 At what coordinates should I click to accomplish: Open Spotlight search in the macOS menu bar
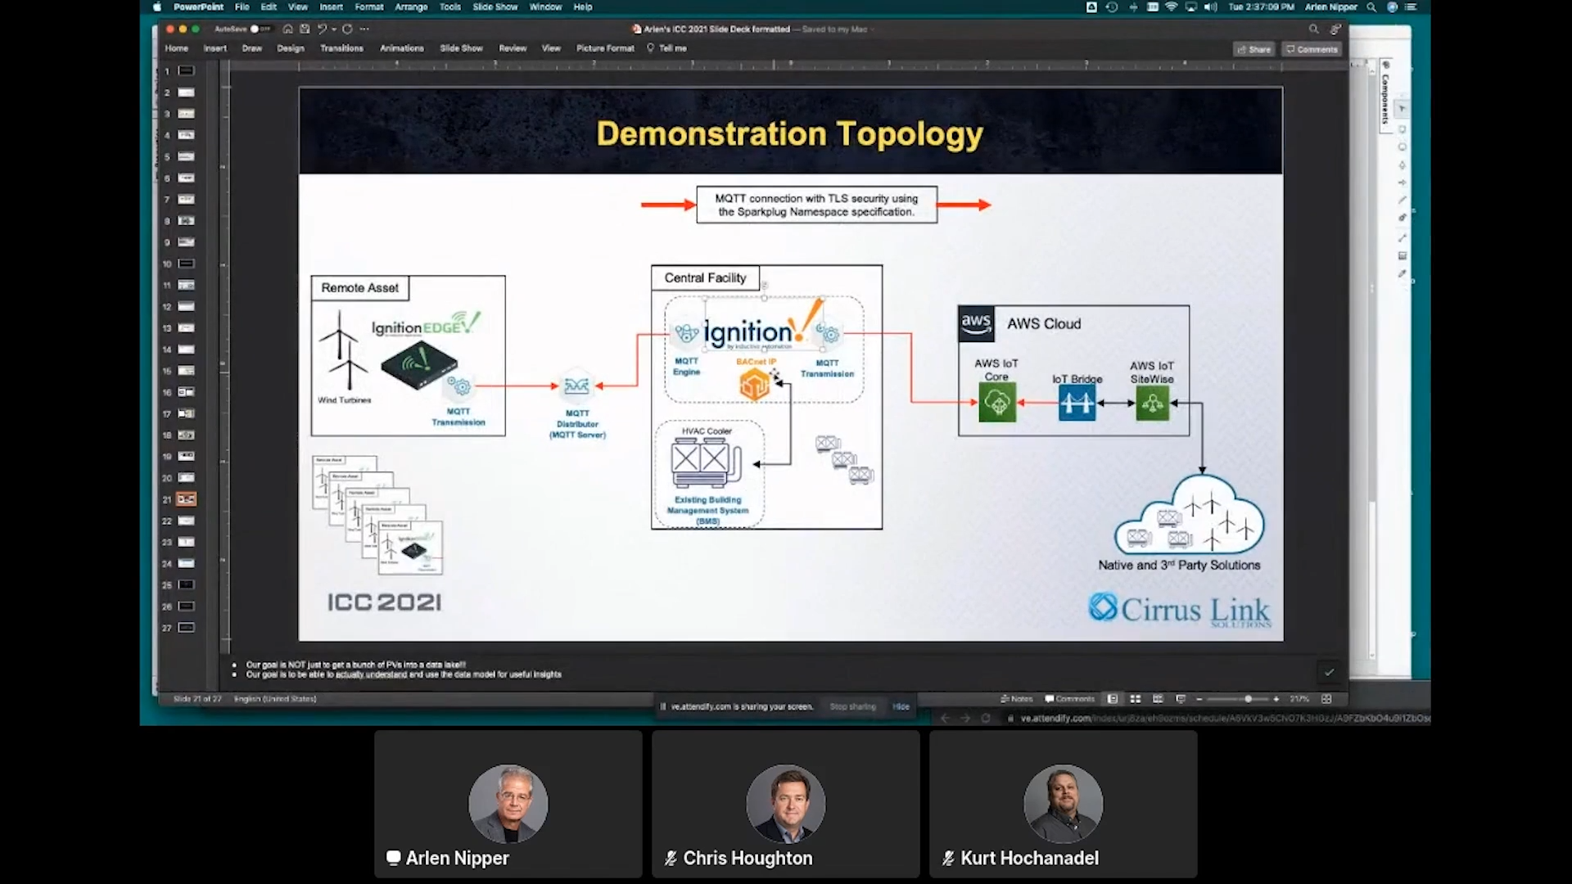pos(1371,7)
